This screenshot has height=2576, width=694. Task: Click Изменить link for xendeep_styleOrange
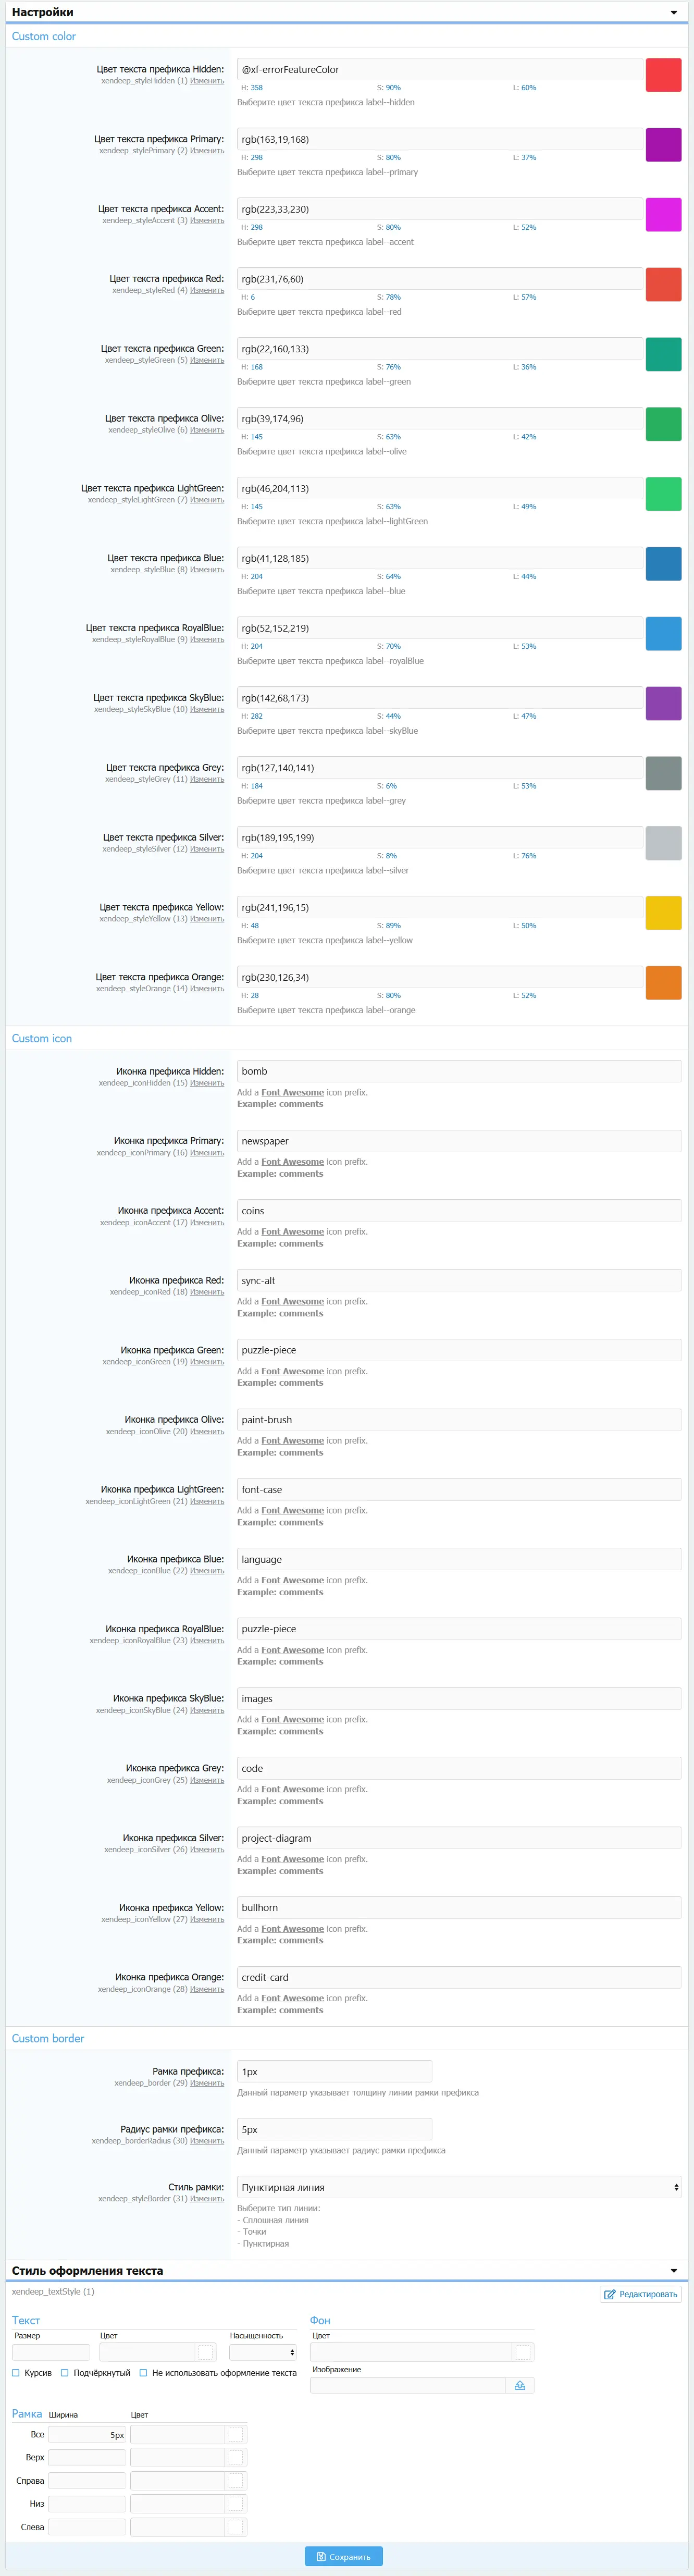[207, 989]
